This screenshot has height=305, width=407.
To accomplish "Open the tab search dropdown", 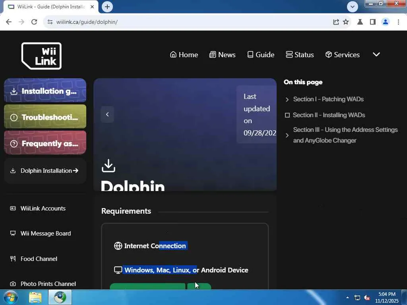I will 352,7.
